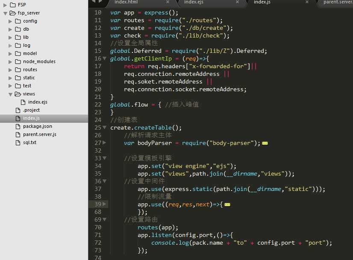Click line number 22 in the gutter

98,104
